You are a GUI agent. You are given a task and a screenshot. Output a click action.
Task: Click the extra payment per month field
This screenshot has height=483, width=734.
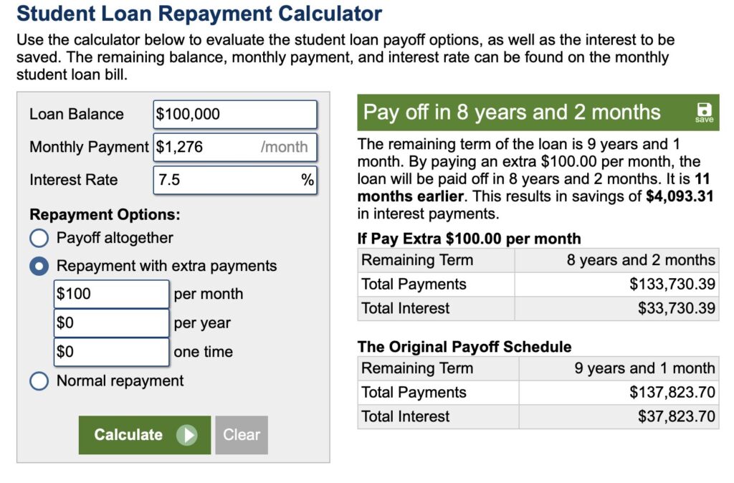click(x=111, y=294)
